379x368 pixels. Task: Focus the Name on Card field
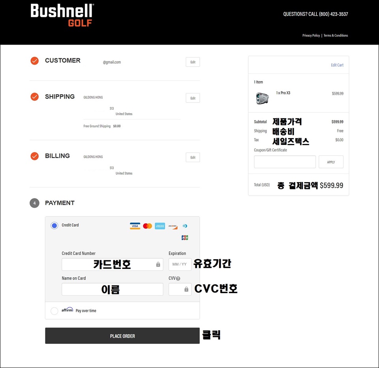(113, 289)
